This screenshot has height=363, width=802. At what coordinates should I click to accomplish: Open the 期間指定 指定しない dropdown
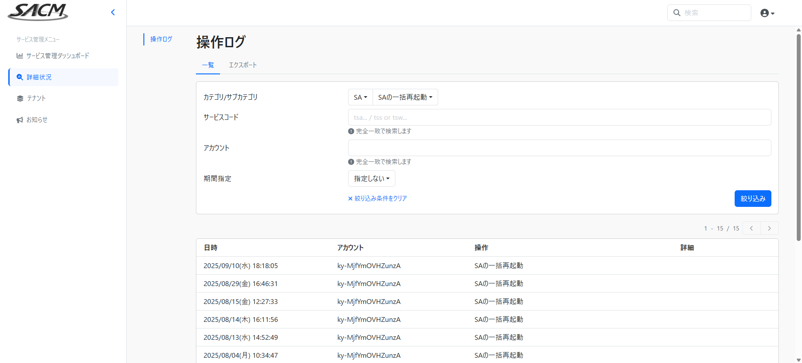371,178
